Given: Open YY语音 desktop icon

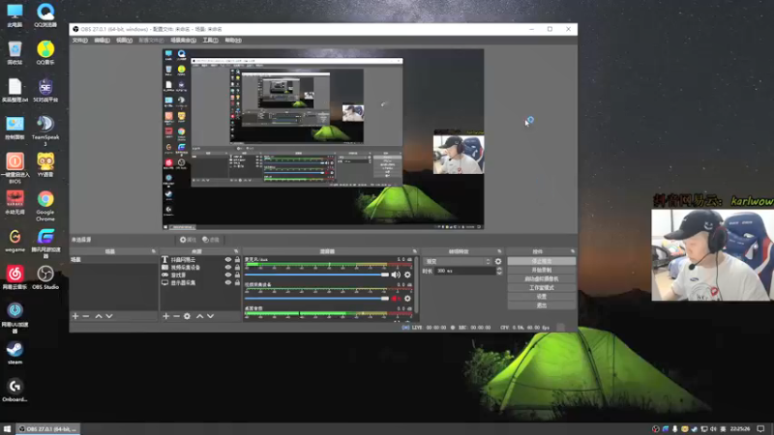Looking at the screenshot, I should (45, 164).
